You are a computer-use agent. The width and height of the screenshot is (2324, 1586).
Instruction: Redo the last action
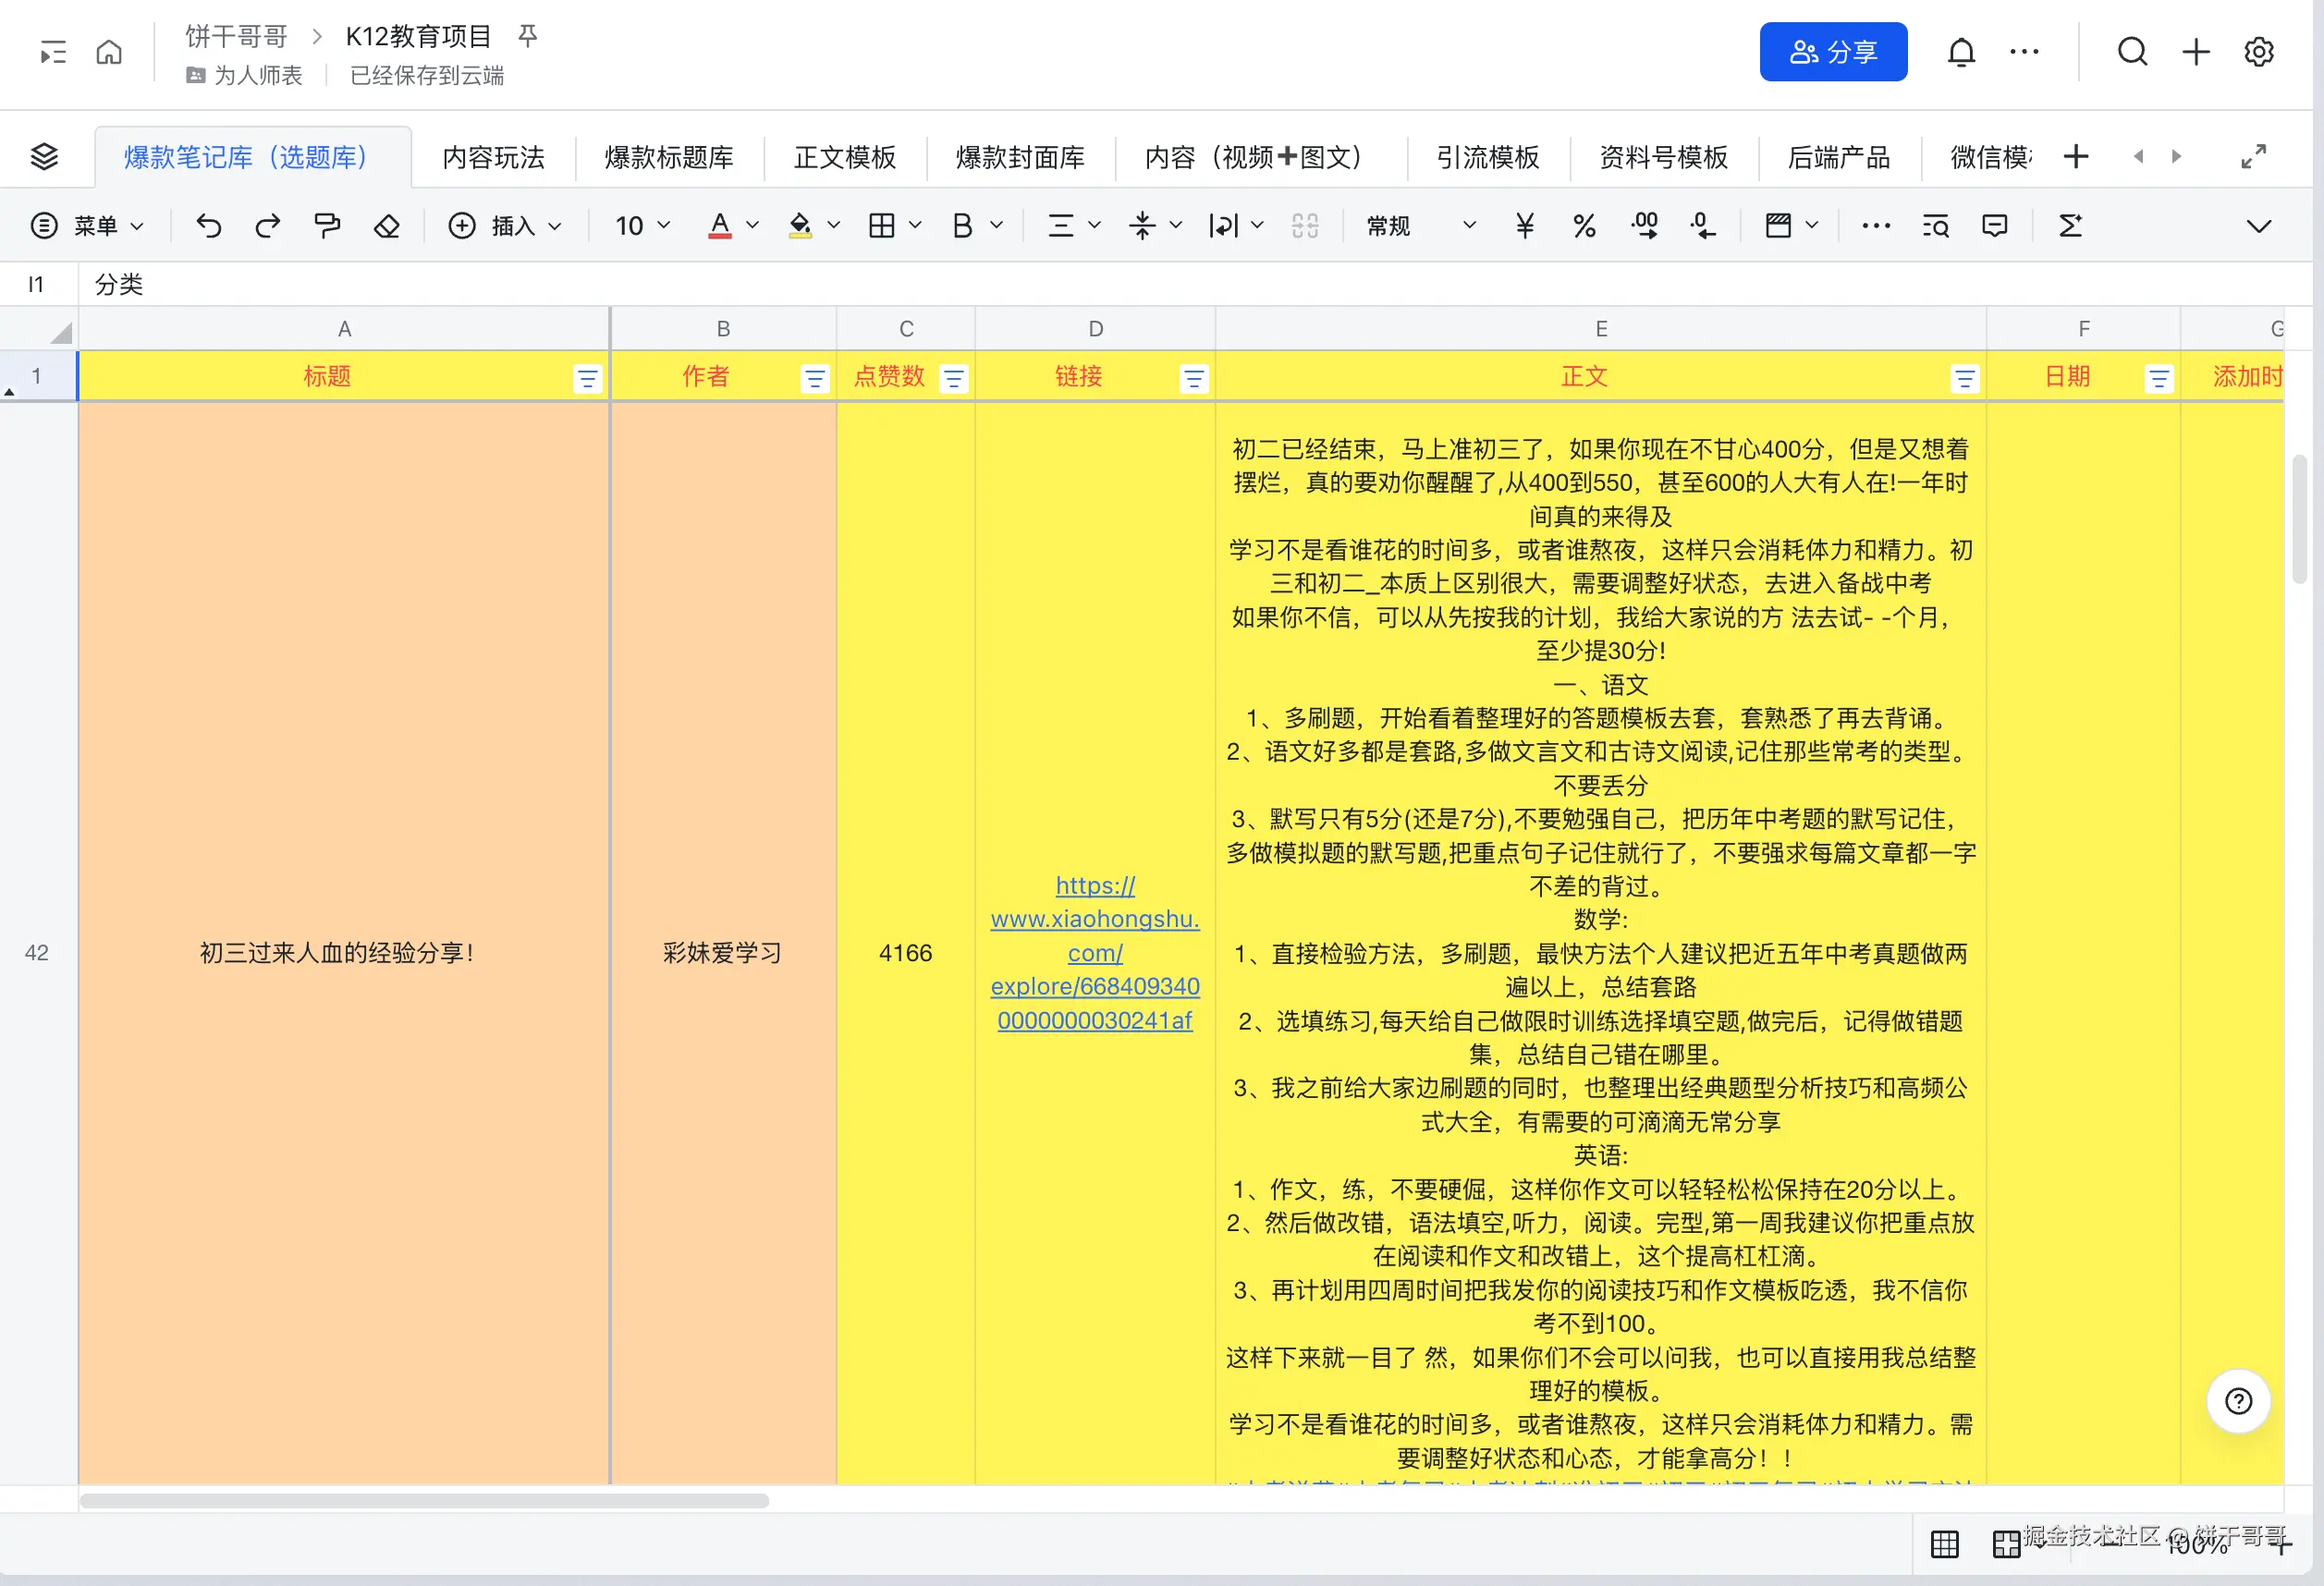(267, 226)
